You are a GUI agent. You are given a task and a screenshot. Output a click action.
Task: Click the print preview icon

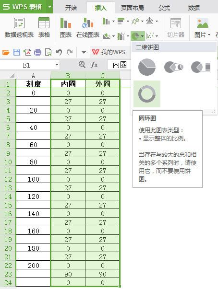(x=48, y=52)
